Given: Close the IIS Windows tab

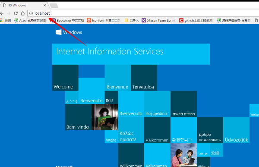Looking at the screenshot, I should 44,5.
